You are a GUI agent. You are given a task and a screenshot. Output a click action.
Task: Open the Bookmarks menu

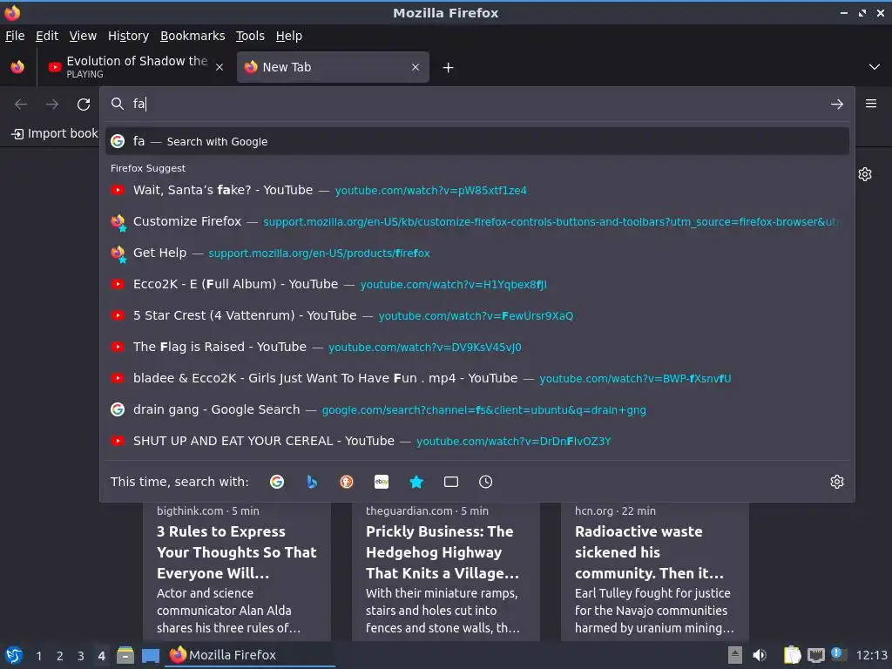(x=193, y=36)
